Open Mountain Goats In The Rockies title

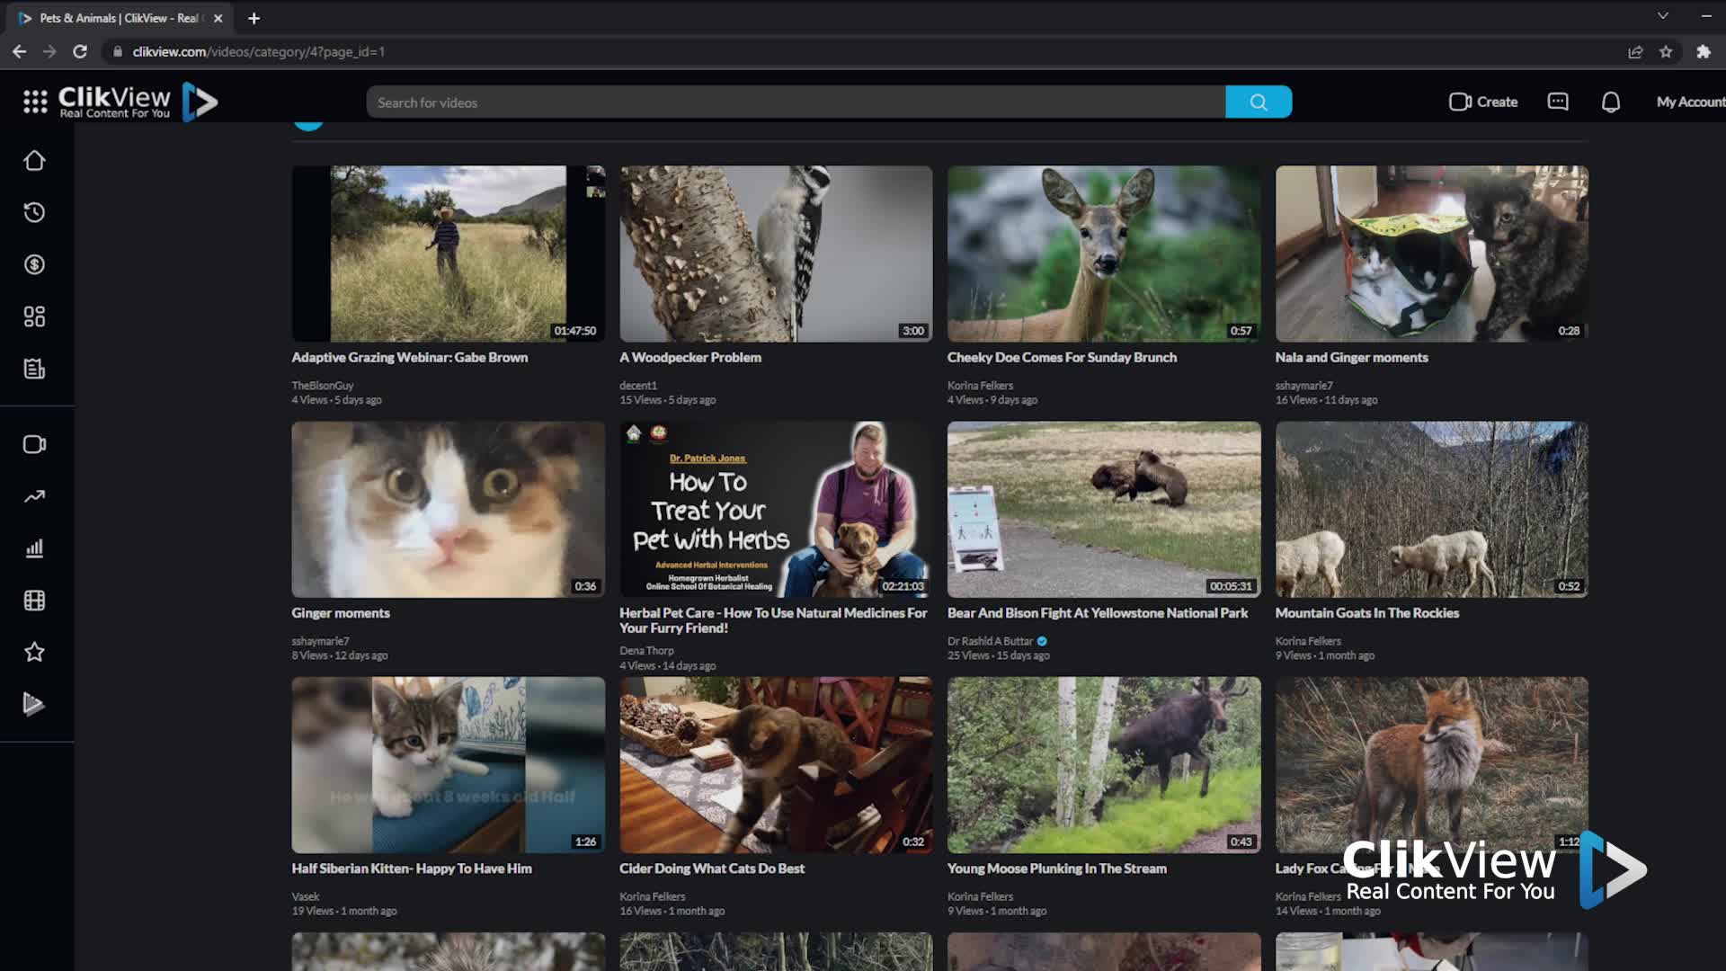click(x=1366, y=613)
